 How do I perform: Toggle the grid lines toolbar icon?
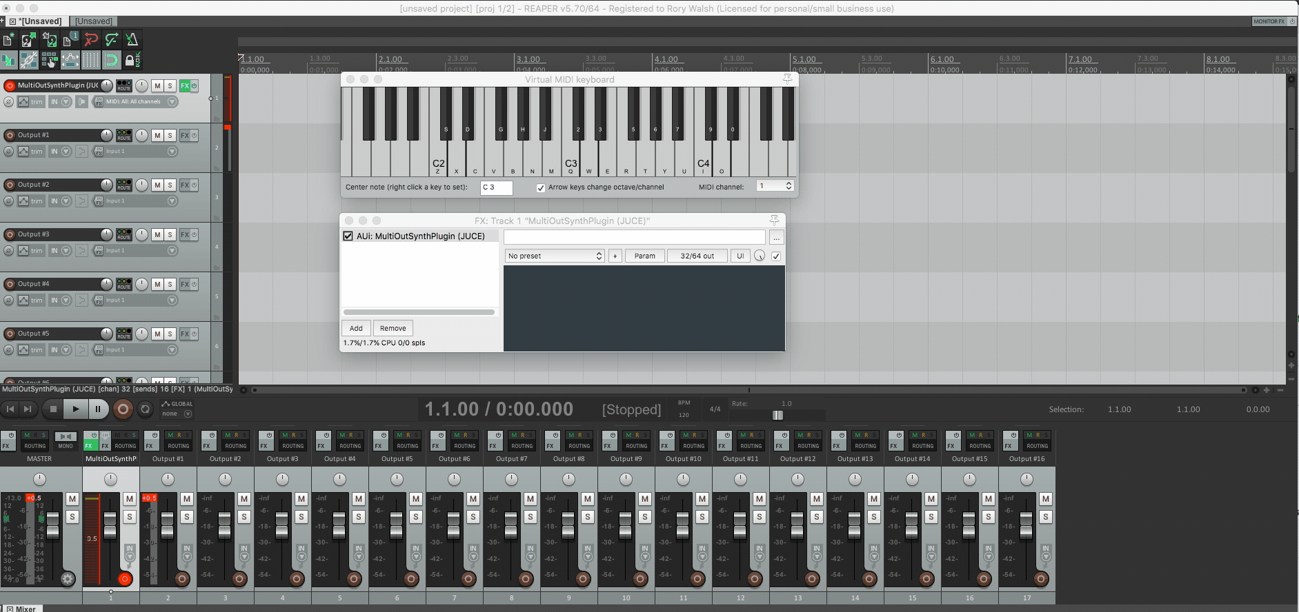point(90,61)
